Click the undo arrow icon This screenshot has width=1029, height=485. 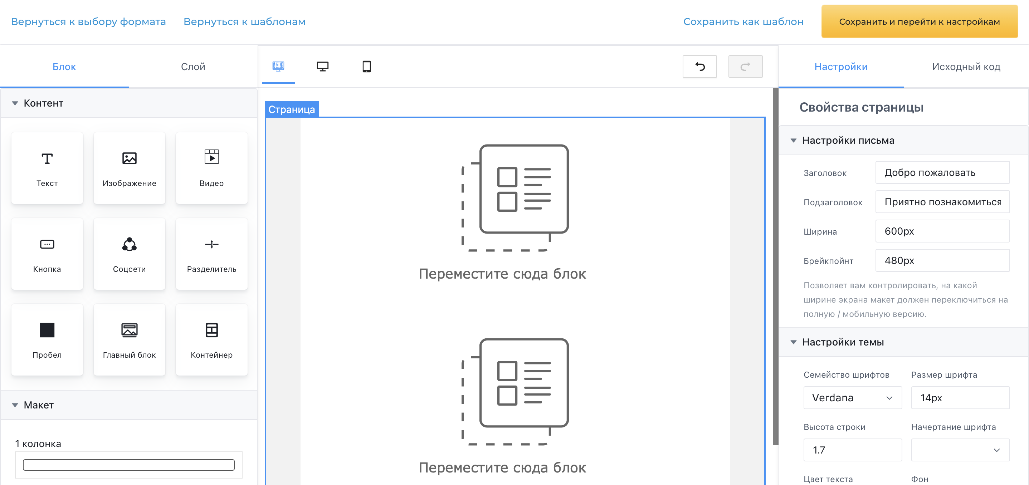699,66
